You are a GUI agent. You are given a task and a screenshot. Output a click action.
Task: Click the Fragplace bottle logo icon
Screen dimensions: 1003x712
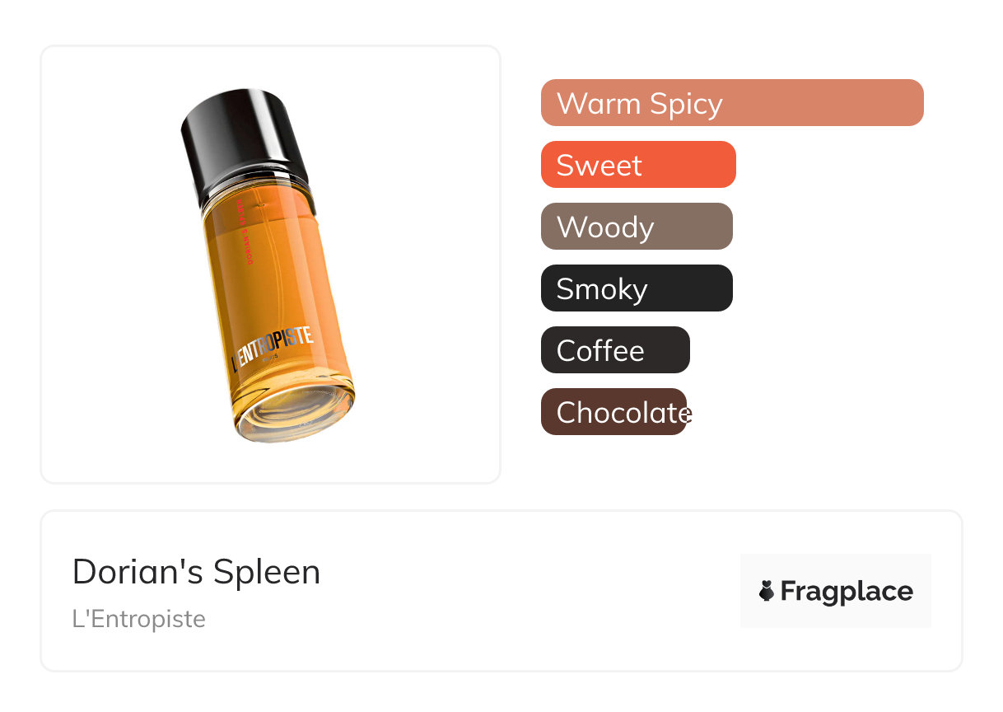click(767, 591)
